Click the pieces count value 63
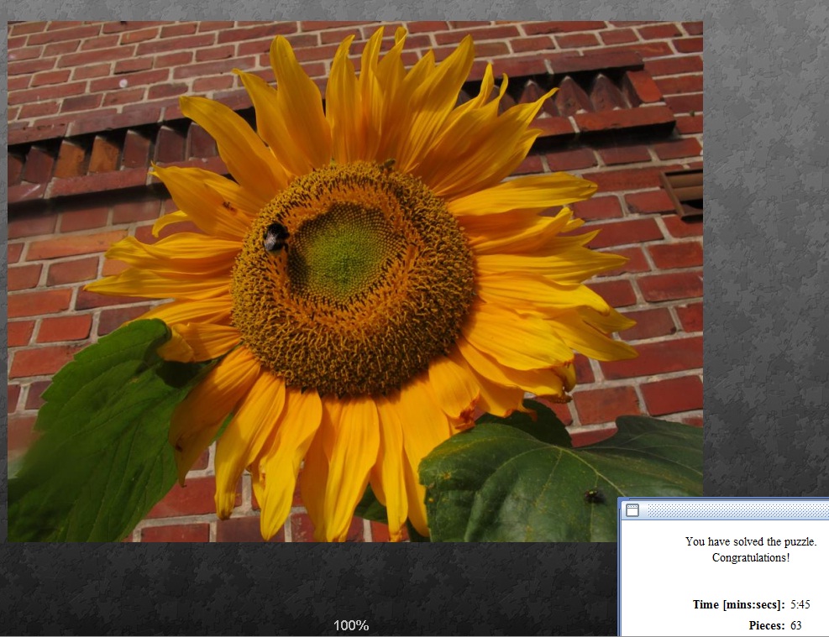829x637 pixels. 796,625
